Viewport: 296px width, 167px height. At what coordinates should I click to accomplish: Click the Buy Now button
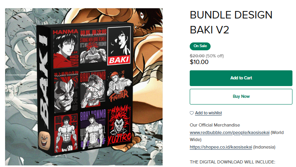click(x=241, y=97)
